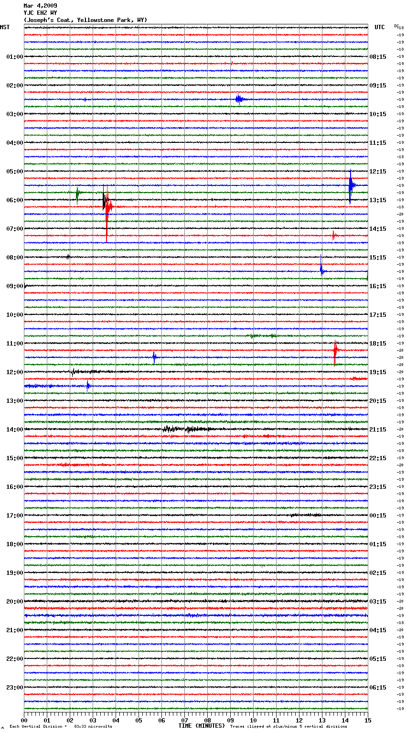The height and width of the screenshot is (733, 406).
Task: Click the bottom-axis minute label "05"
Action: point(139,720)
